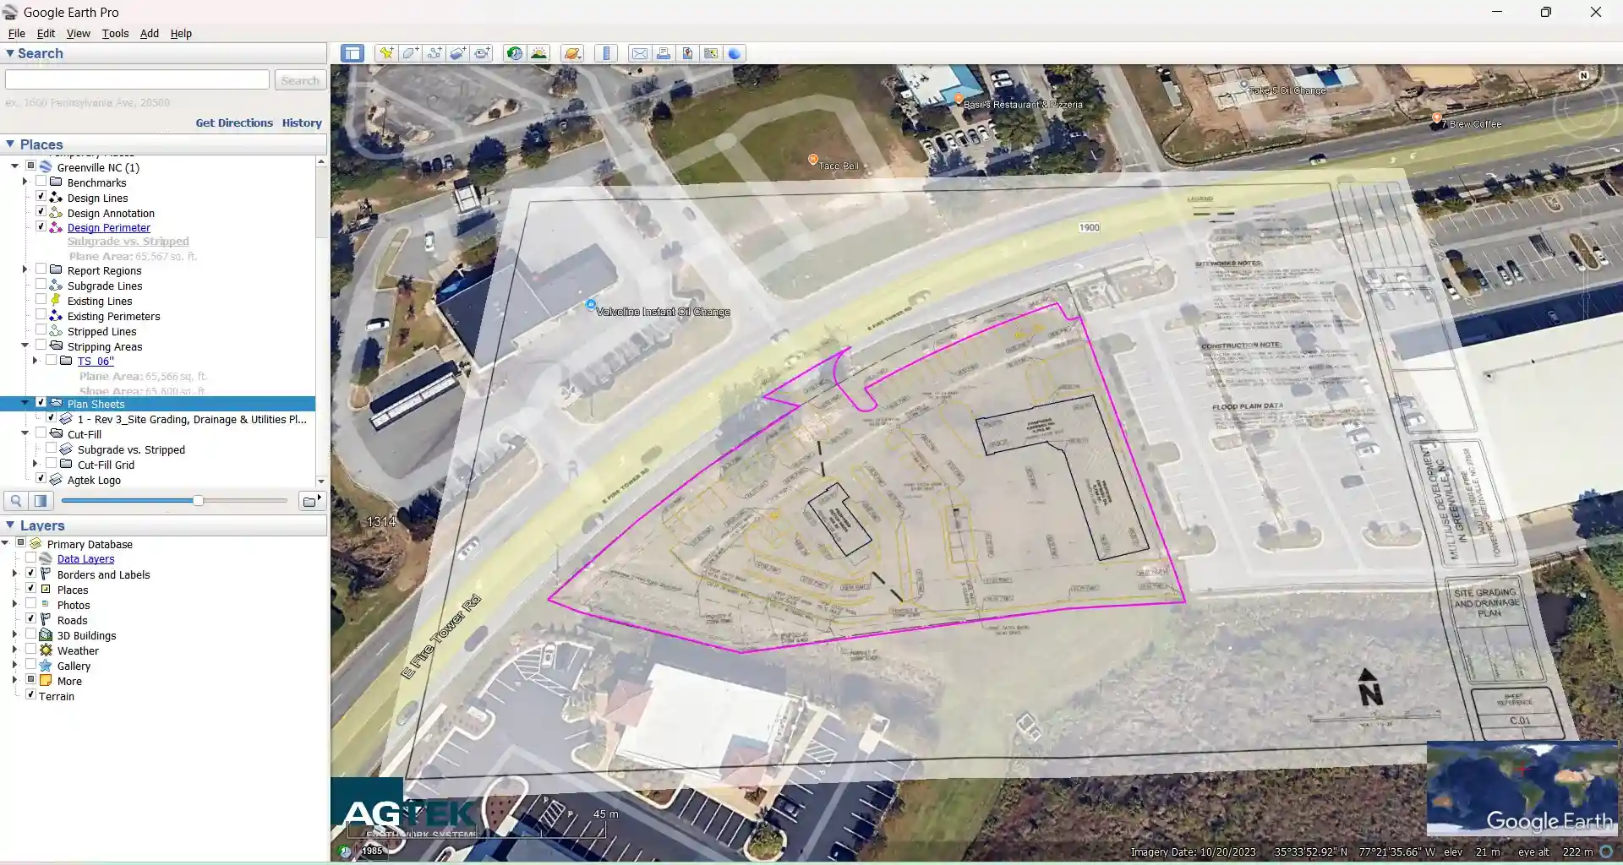
Task: Enable the Subgrade Lines checkbox
Action: 41,285
